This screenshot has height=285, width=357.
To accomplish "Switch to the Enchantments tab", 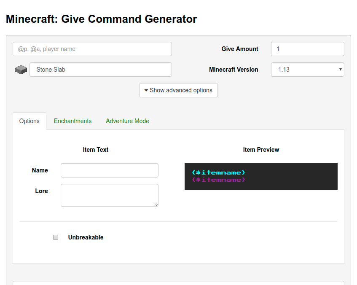I will coord(72,121).
